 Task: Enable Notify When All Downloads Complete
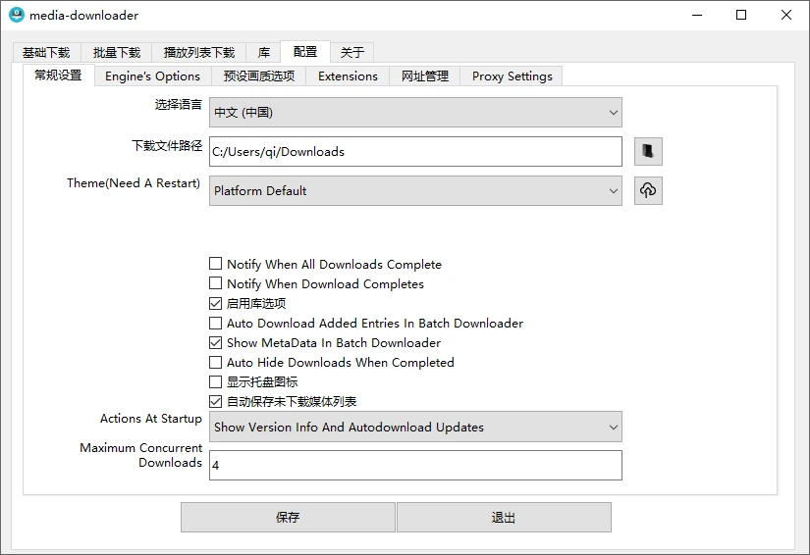point(216,264)
